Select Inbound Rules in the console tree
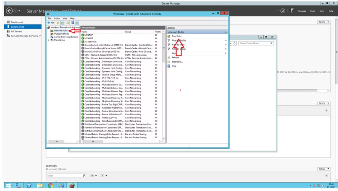Viewport: 338px width, 191px height. pyautogui.click(x=61, y=30)
